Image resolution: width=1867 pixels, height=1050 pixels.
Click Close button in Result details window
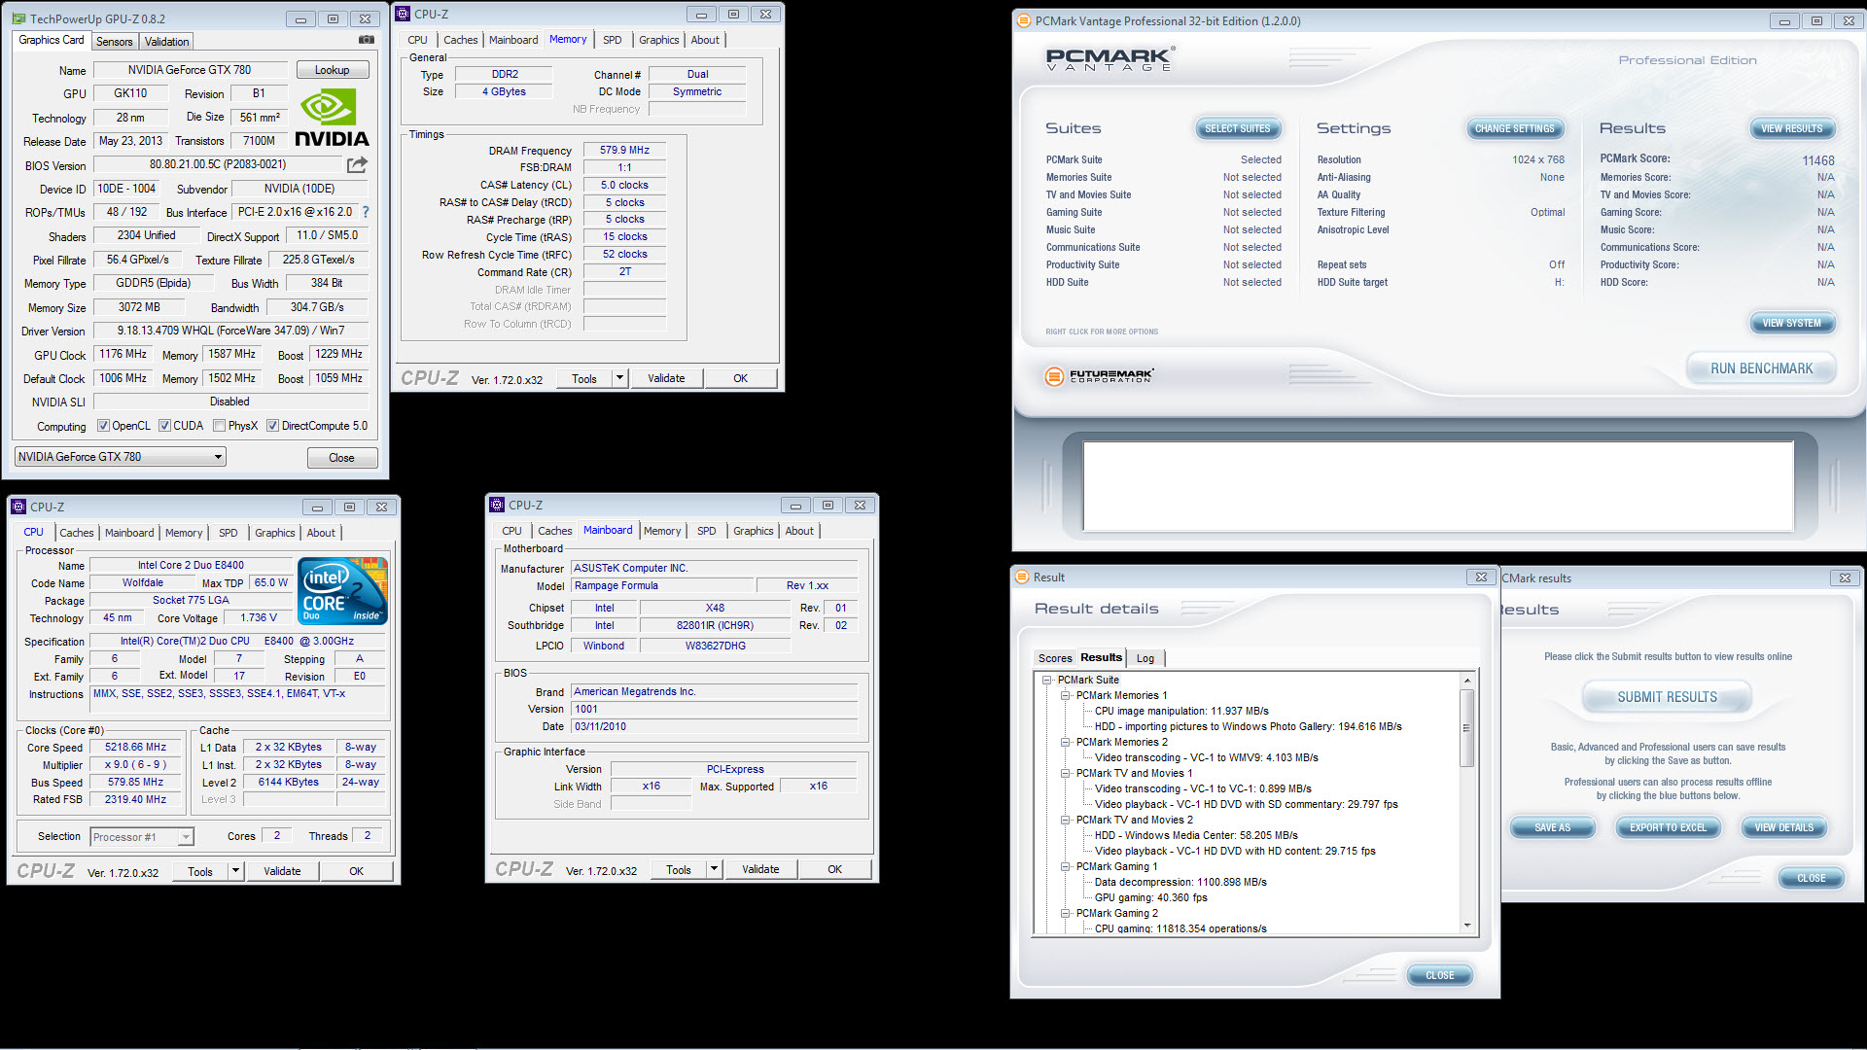(x=1439, y=975)
